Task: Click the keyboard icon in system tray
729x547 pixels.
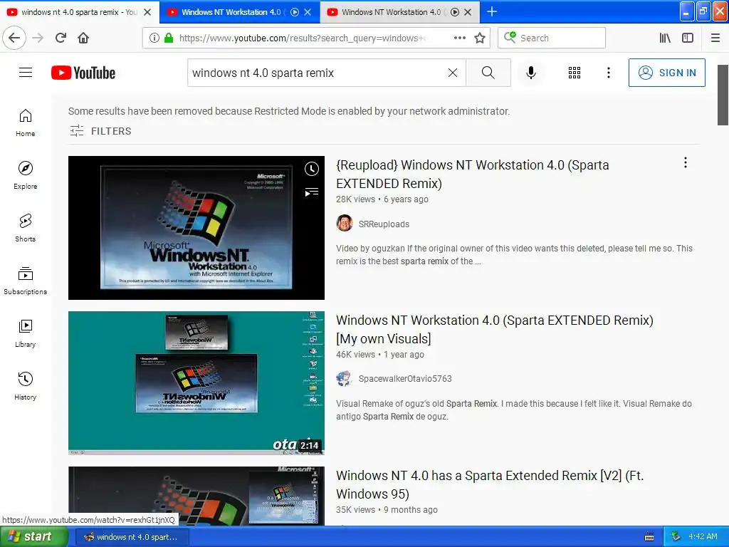Action: [x=649, y=537]
